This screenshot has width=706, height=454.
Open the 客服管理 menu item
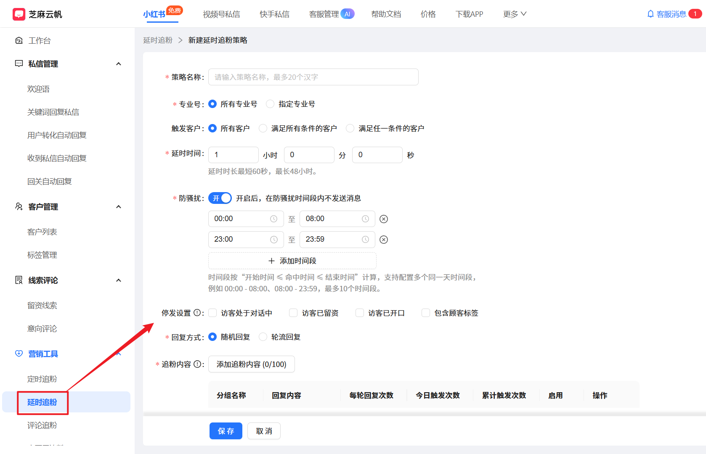pyautogui.click(x=324, y=14)
